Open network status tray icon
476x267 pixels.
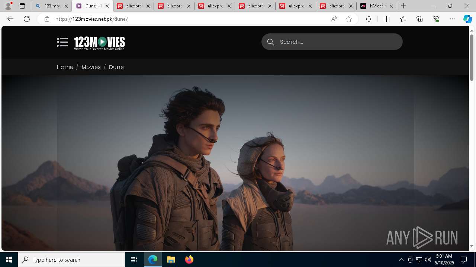click(419, 260)
